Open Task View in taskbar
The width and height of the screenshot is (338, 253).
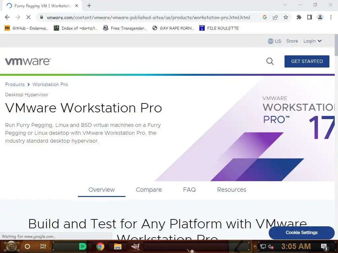coord(43,246)
